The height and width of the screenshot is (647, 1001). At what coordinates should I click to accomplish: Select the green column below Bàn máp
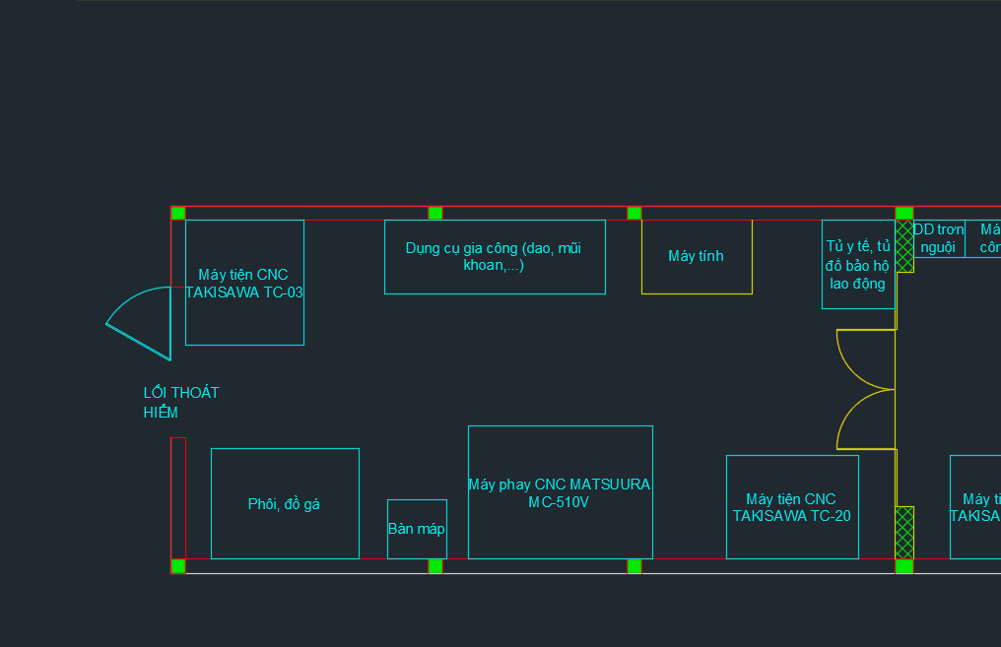(x=435, y=566)
